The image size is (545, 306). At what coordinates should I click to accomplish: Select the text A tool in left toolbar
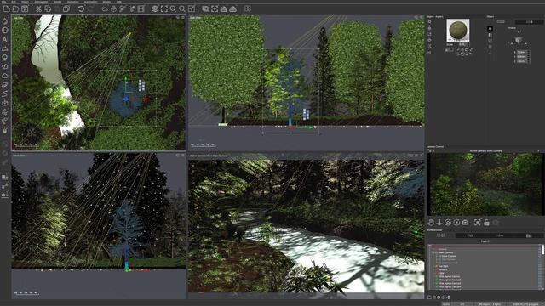click(x=5, y=39)
